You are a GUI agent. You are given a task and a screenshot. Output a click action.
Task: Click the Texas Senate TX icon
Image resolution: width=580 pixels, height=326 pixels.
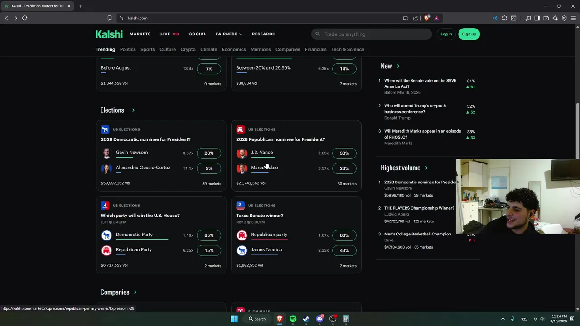coord(240,206)
